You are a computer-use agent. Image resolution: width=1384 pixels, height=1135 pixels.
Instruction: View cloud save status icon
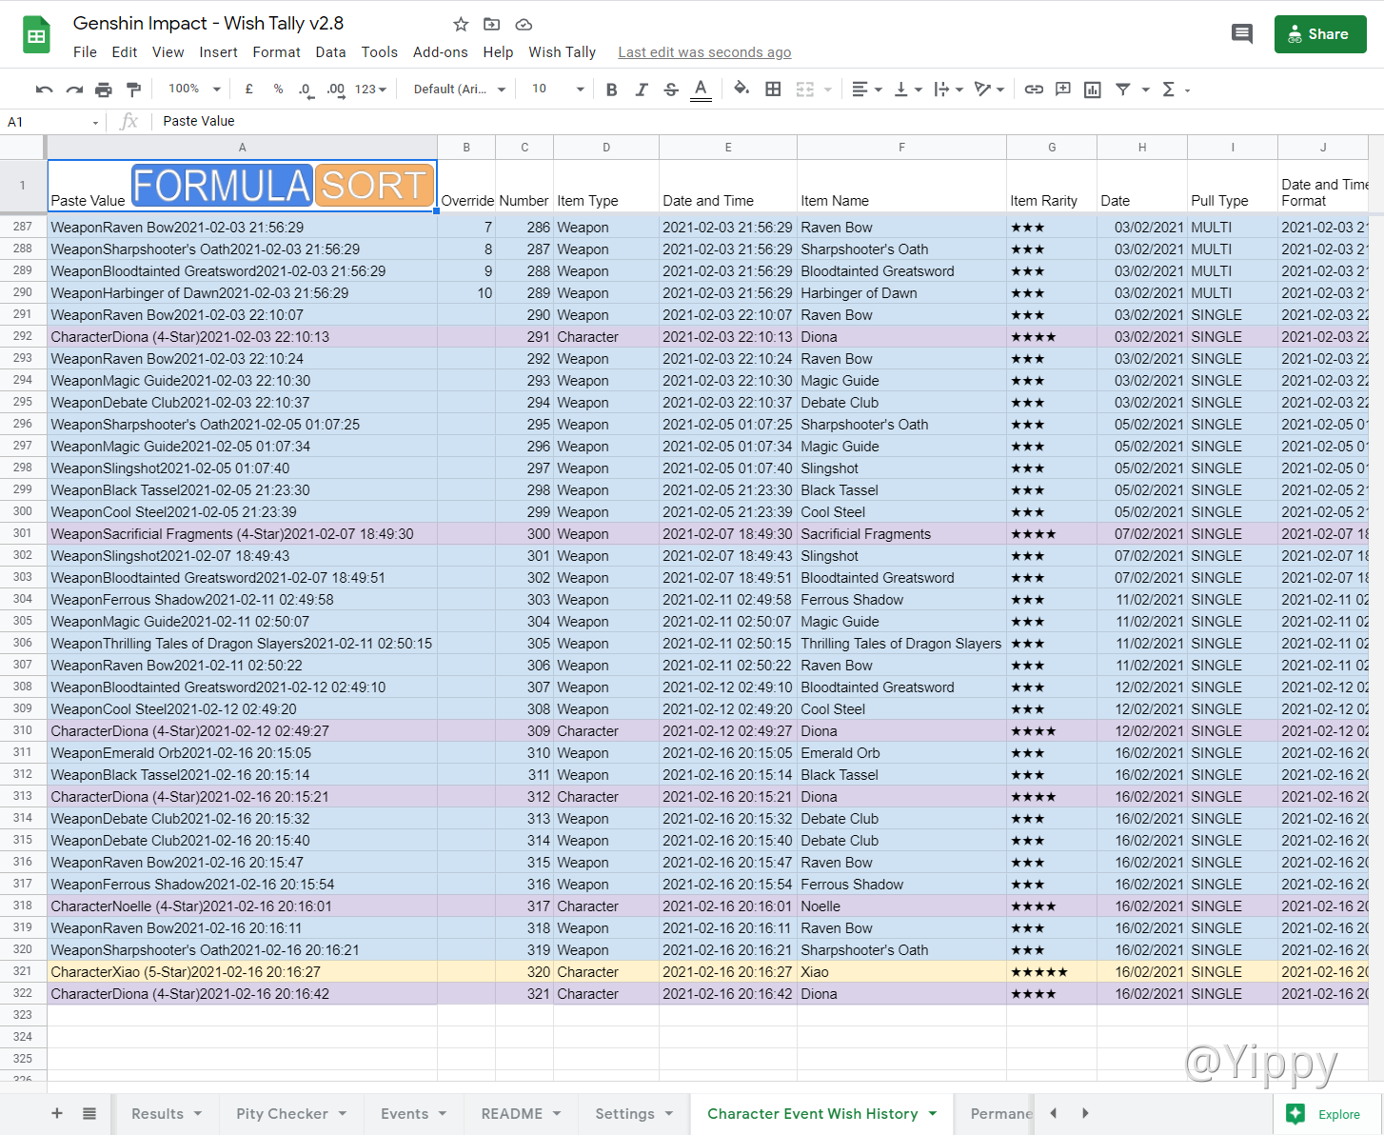click(x=524, y=24)
